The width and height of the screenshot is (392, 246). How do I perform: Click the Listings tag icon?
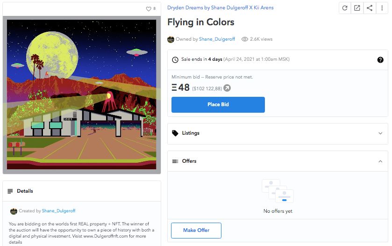(175, 133)
